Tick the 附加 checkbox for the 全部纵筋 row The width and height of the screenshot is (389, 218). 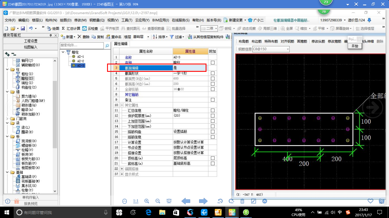click(x=213, y=89)
